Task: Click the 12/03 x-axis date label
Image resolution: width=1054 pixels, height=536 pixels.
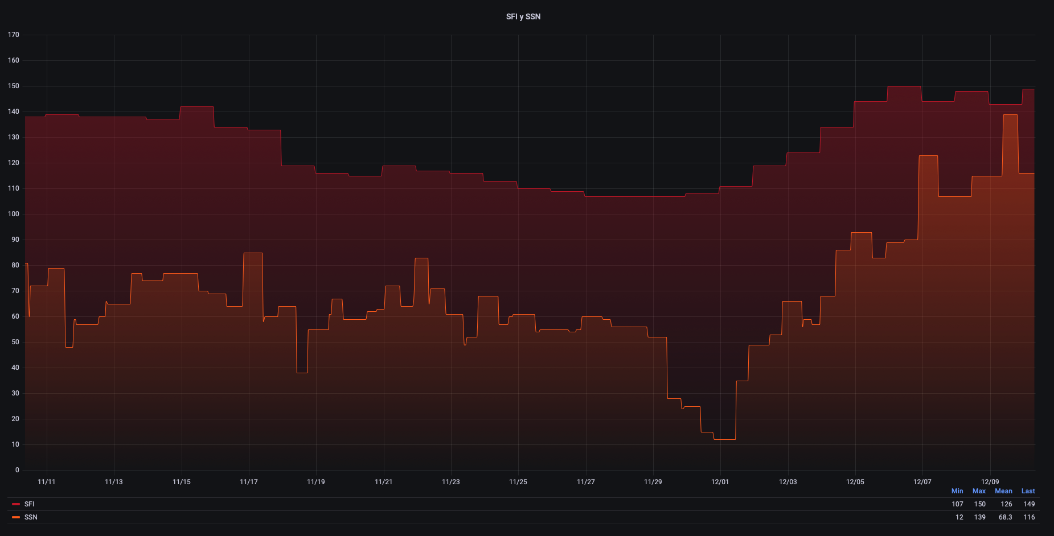Action: click(788, 482)
